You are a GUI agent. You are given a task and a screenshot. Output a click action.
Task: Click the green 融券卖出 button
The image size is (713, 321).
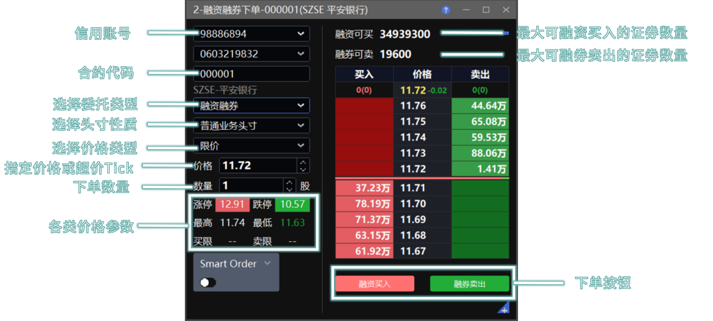click(x=469, y=284)
